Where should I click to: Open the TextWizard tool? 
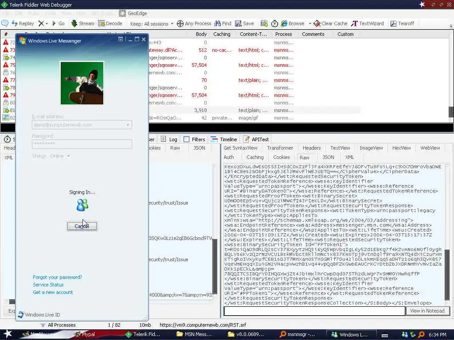click(367, 23)
